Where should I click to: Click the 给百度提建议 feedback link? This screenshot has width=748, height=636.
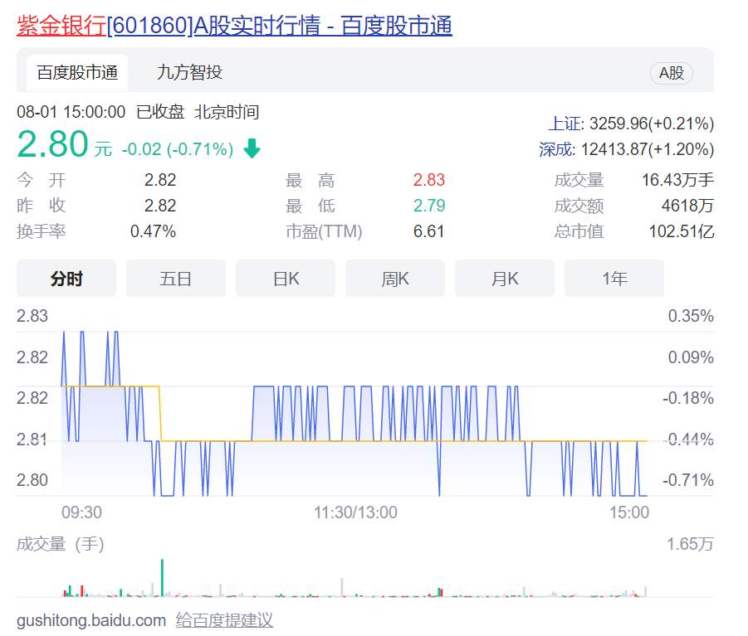click(224, 620)
